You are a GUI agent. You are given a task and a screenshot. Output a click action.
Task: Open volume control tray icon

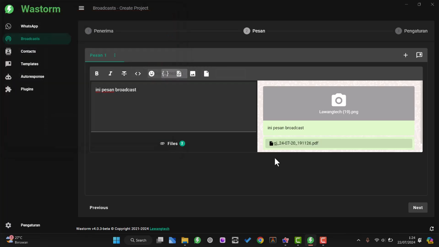pyautogui.click(x=383, y=240)
